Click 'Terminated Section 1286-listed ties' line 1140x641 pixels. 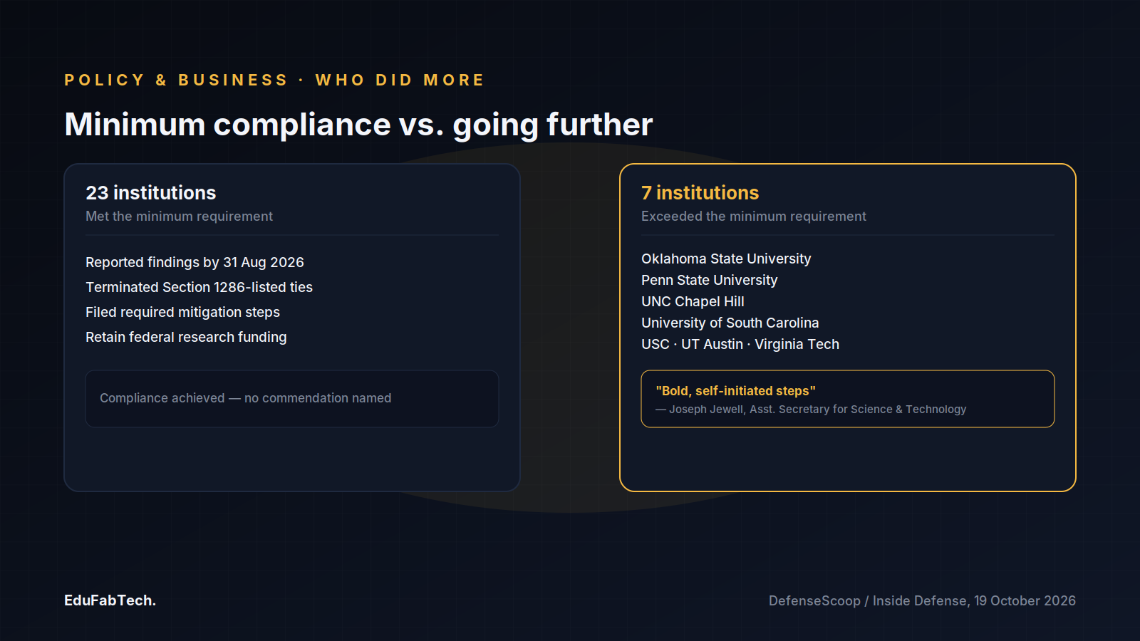(x=199, y=287)
